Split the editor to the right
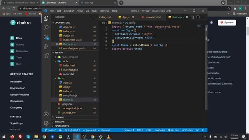This screenshot has height=140, width=249. (x=198, y=17)
